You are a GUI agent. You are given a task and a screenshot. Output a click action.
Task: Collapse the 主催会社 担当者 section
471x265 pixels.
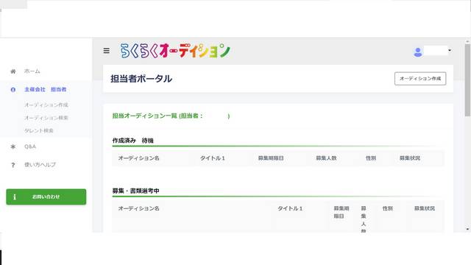coord(46,90)
